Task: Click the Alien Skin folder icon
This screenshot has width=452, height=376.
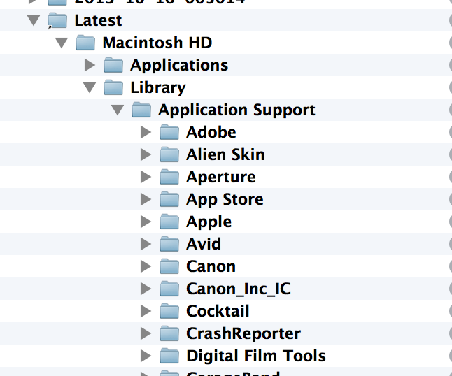Action: coord(169,154)
